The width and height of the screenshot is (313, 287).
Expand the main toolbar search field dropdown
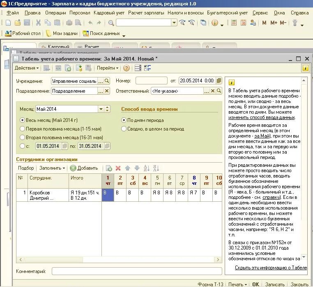(174, 23)
